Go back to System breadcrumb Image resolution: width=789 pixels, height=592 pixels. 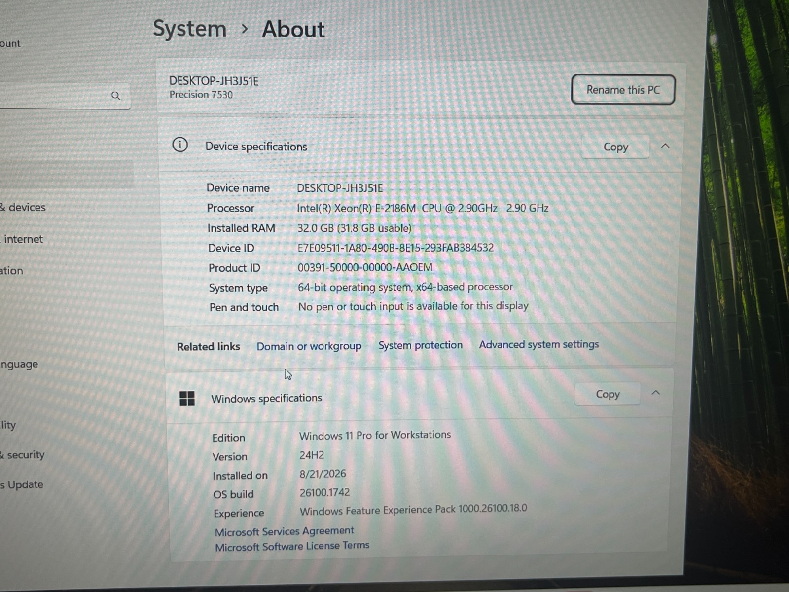[189, 29]
